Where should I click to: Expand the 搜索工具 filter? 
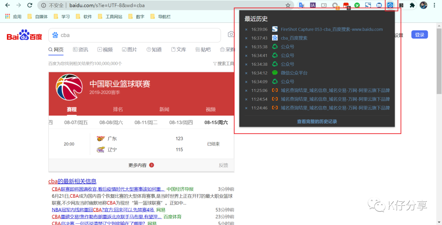pyautogui.click(x=223, y=64)
